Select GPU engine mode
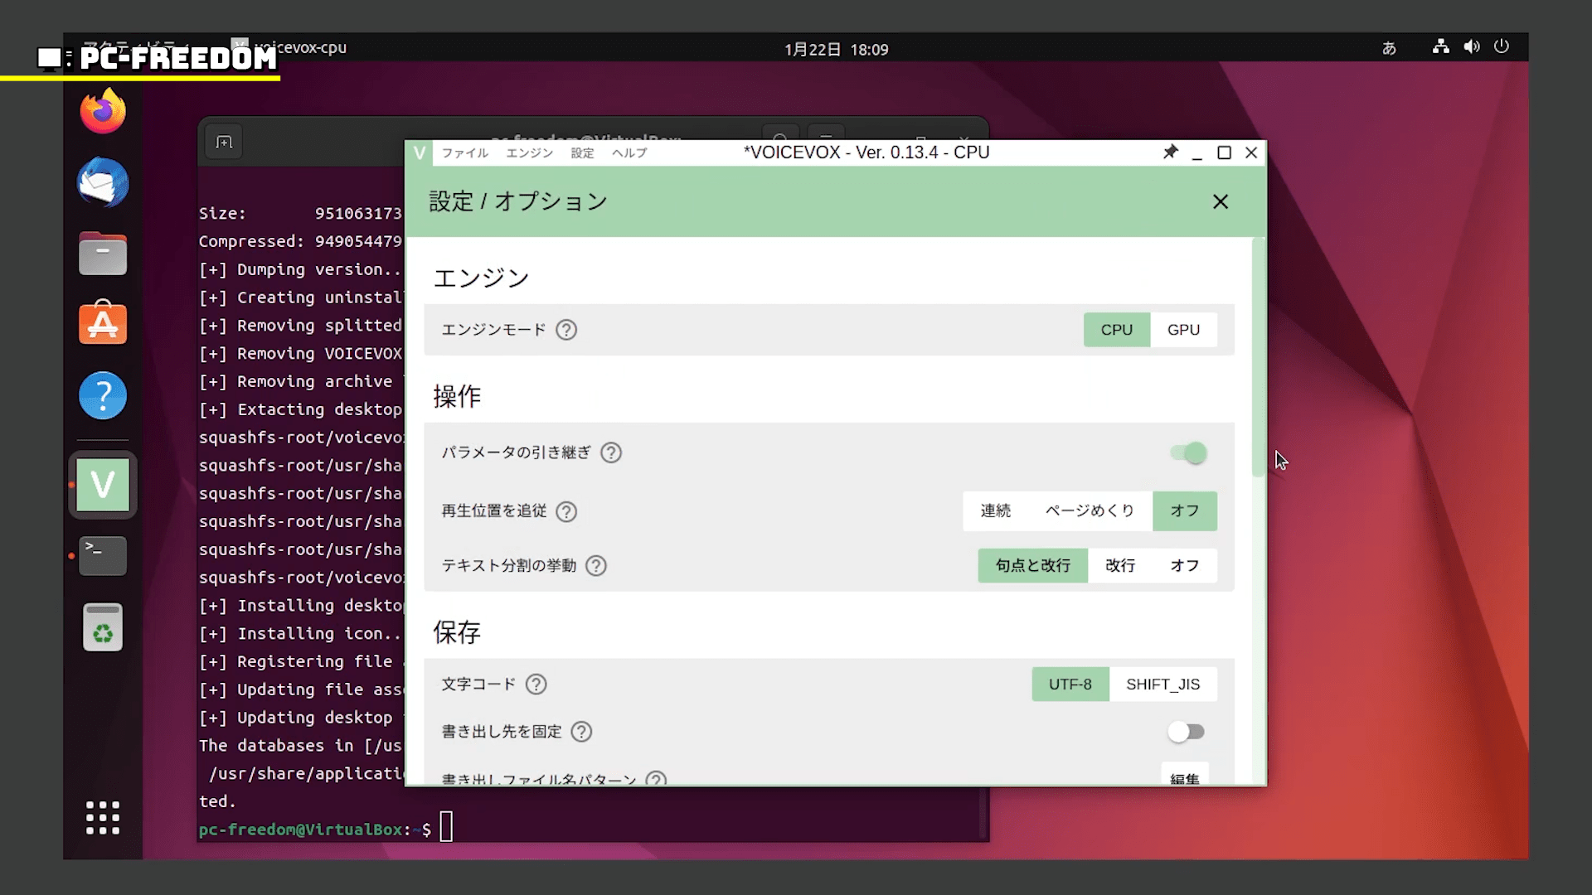The image size is (1592, 895). point(1183,330)
